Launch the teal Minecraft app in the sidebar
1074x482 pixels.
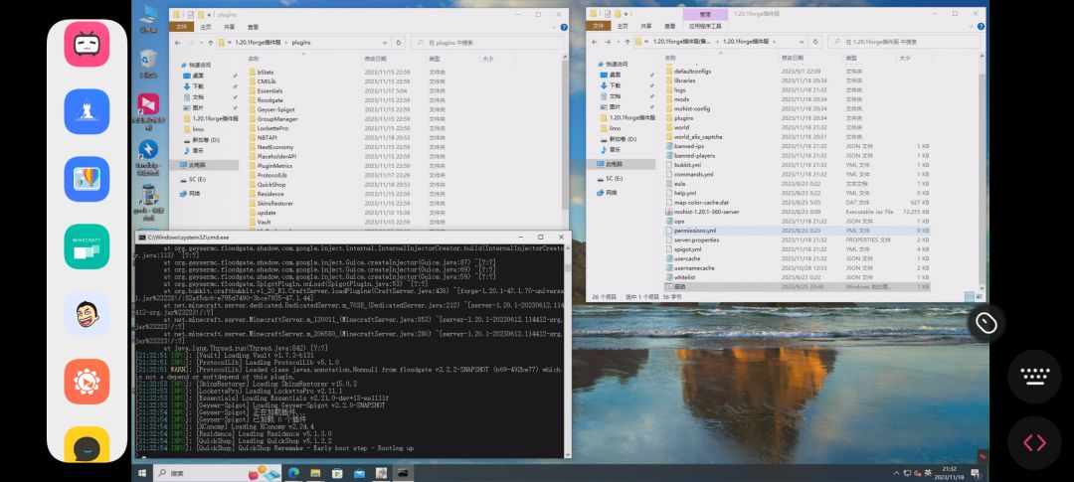(87, 246)
